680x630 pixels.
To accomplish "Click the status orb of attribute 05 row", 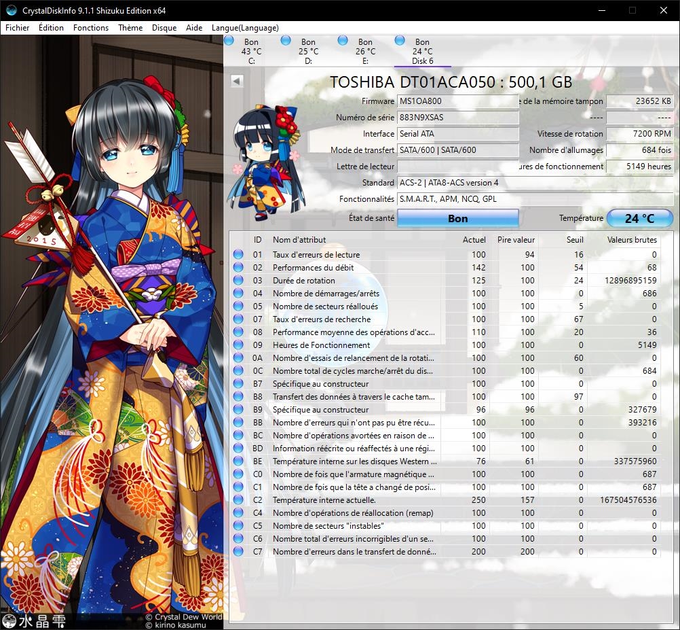I will pyautogui.click(x=238, y=307).
